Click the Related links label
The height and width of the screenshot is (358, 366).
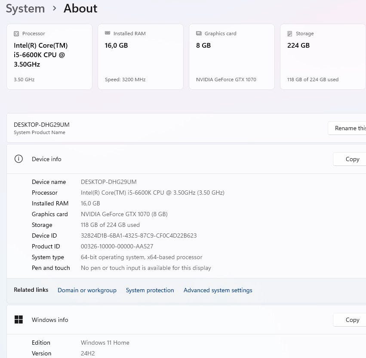pos(31,290)
